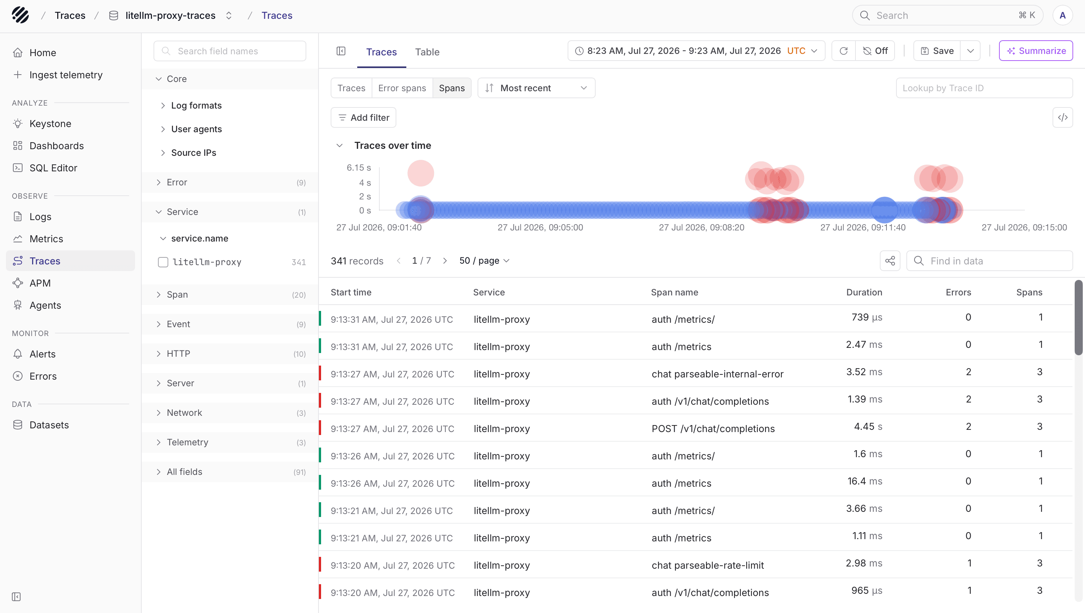Select the Spans view toggle
The height and width of the screenshot is (613, 1085).
pos(451,88)
